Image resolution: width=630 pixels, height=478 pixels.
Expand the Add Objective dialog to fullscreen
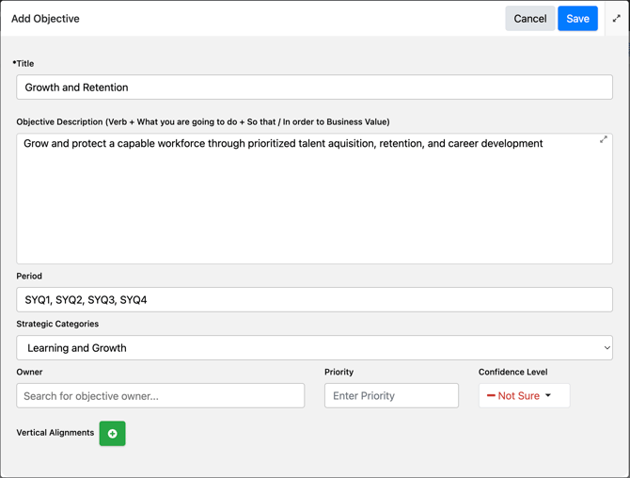pyautogui.click(x=617, y=18)
